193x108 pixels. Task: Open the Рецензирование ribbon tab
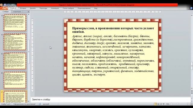click(x=84, y=8)
